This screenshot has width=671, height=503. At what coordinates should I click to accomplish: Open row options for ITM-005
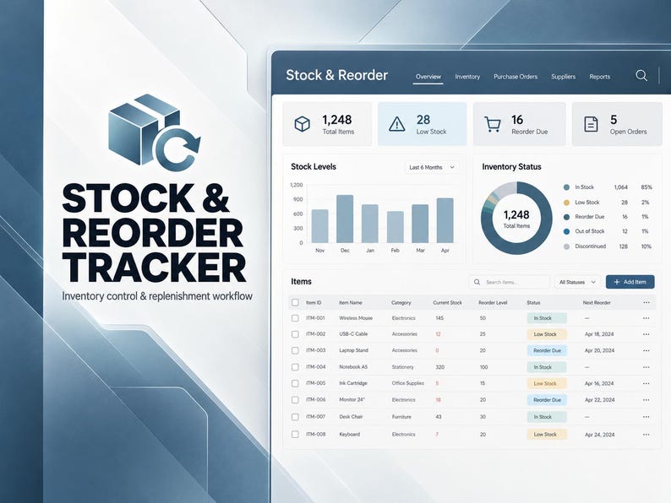point(646,383)
